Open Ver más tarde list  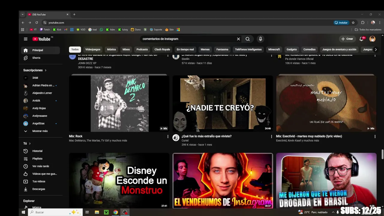click(x=40, y=166)
